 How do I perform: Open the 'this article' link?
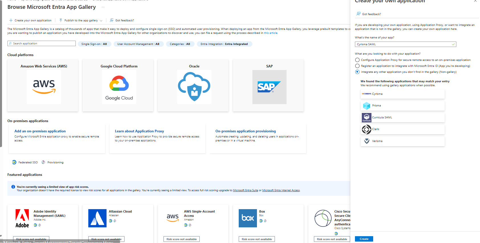[271, 33]
